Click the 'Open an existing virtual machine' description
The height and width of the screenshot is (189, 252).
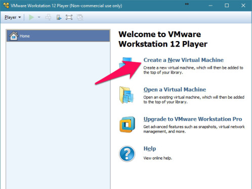194,100
